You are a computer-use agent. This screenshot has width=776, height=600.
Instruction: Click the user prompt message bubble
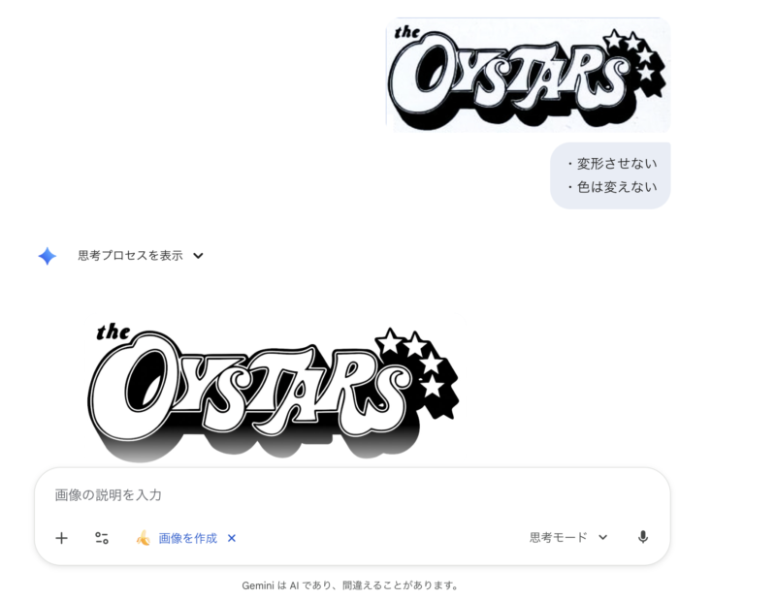pyautogui.click(x=610, y=175)
